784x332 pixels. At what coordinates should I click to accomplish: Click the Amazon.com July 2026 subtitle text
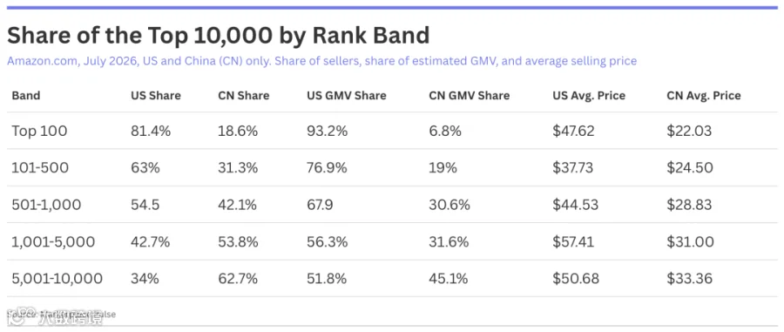(322, 61)
